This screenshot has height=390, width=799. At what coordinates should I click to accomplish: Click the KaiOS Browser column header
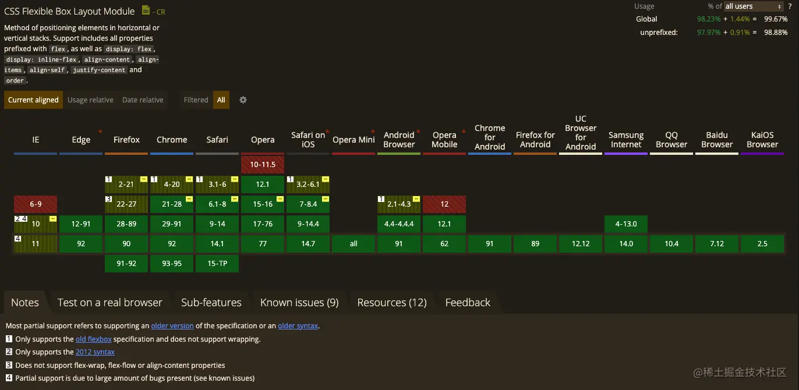[762, 140]
